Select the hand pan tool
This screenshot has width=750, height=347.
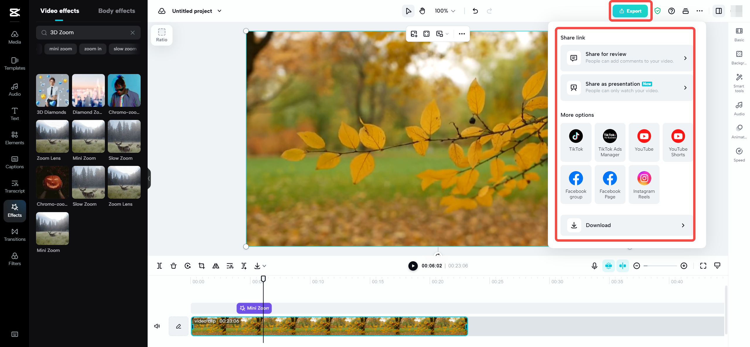point(422,11)
